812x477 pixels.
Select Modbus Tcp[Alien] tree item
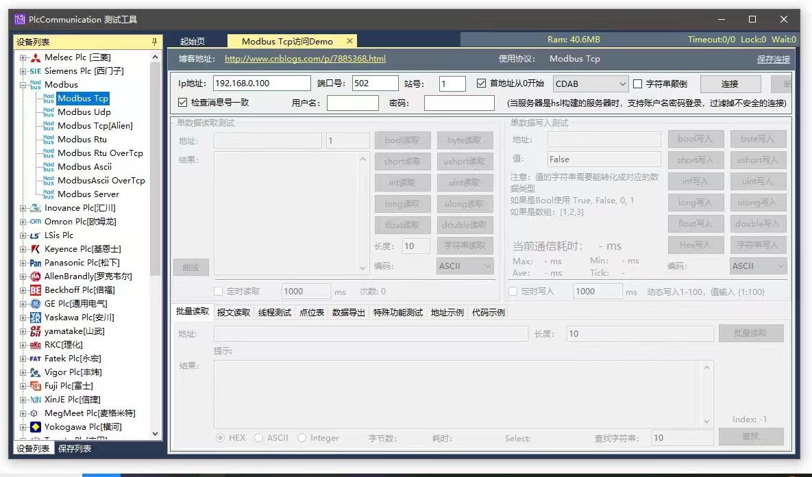(95, 126)
